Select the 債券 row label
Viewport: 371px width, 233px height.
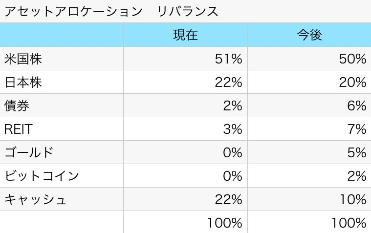pos(17,106)
